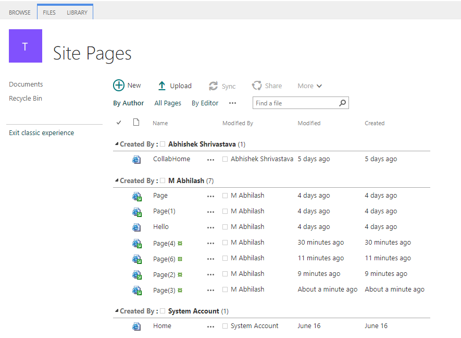Go to Documents in the left navigation
Viewport: 461px width, 338px height.
click(x=26, y=84)
